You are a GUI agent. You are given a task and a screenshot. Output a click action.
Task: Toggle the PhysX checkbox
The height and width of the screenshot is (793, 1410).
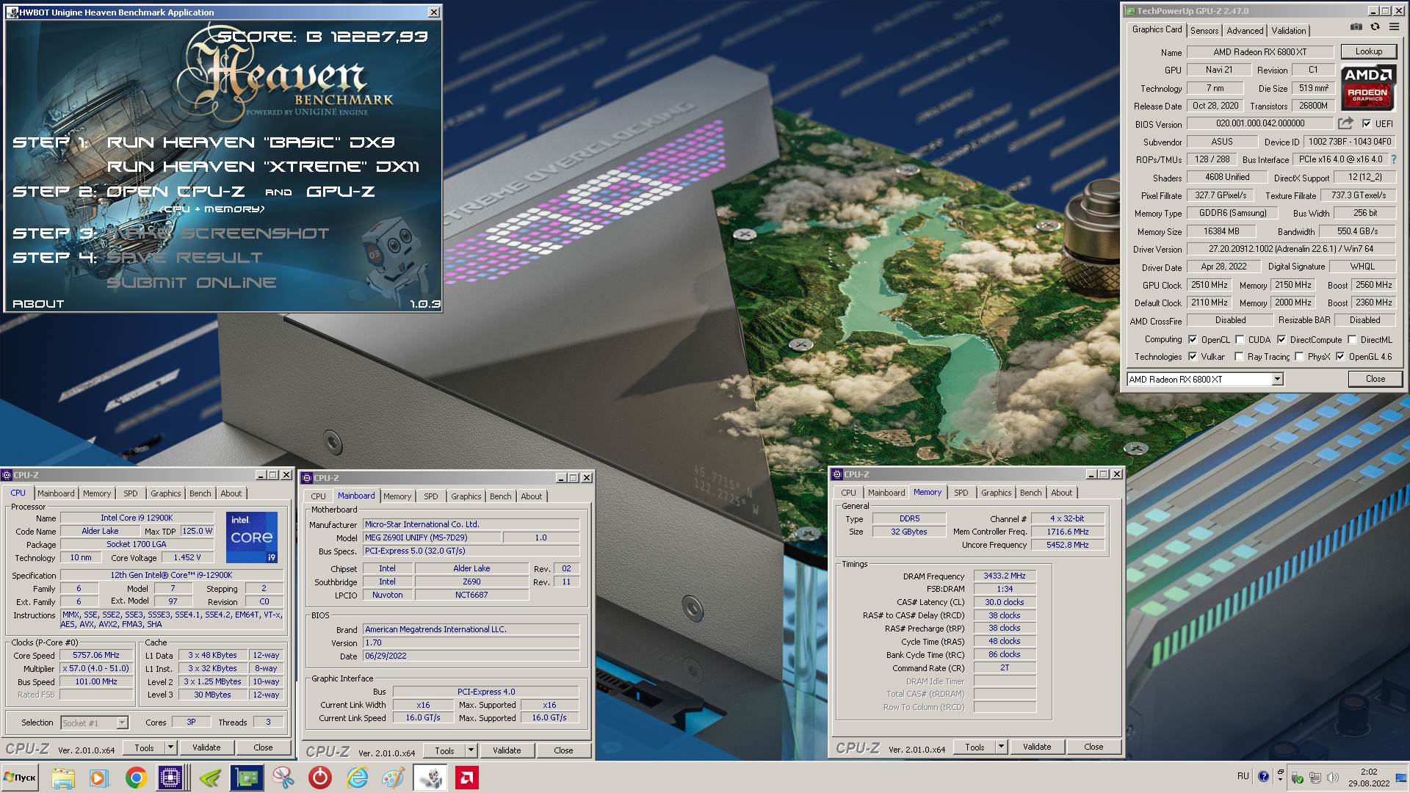point(1299,356)
